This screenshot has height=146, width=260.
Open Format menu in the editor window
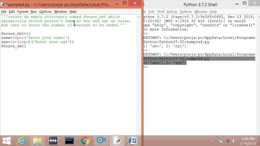point(23,12)
